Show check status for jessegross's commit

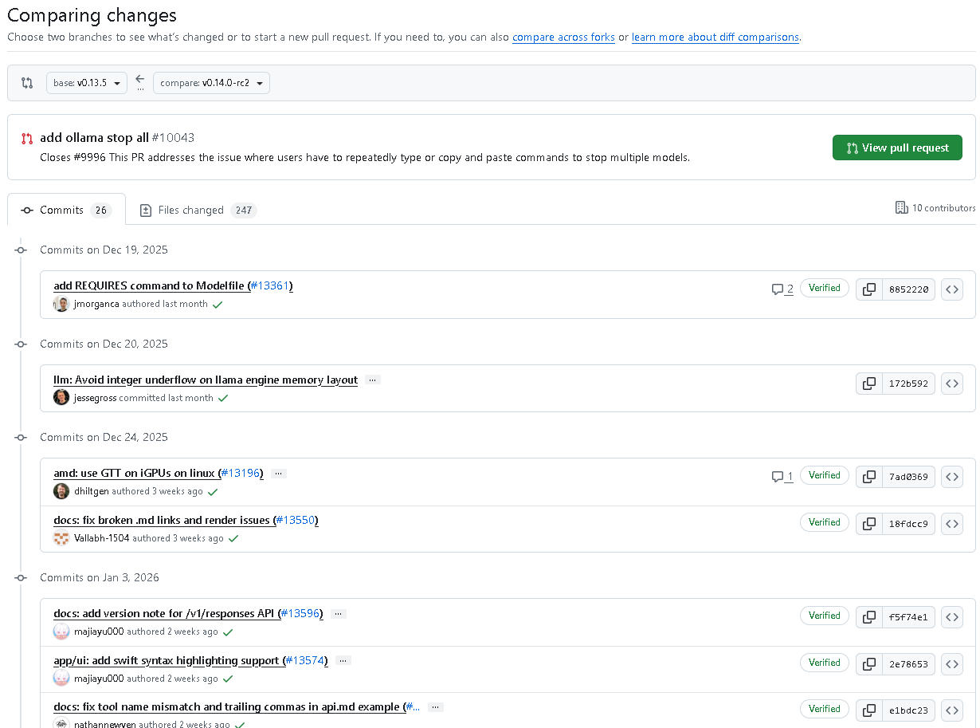[x=223, y=398]
